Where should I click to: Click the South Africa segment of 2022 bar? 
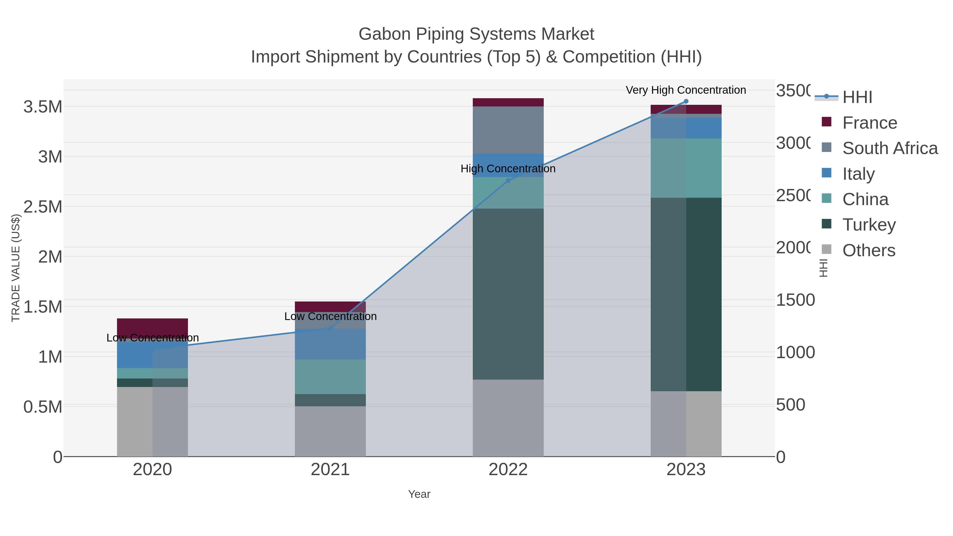coord(508,130)
